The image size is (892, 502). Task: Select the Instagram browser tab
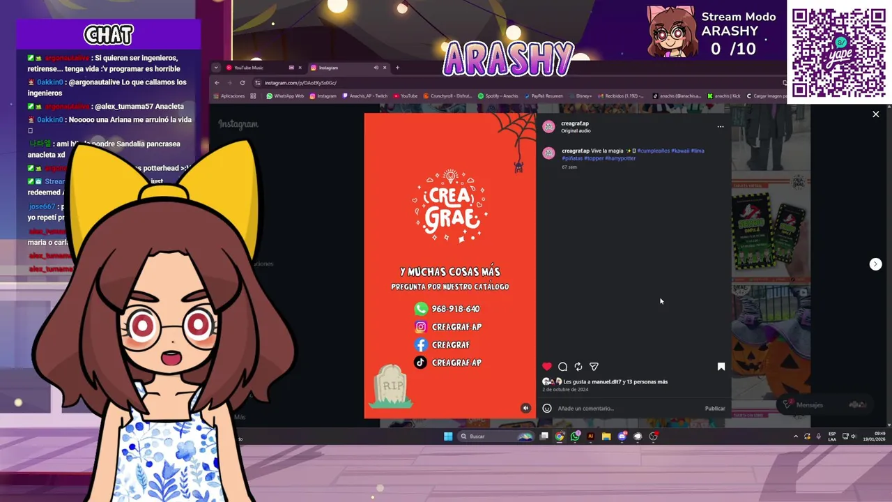click(x=341, y=68)
